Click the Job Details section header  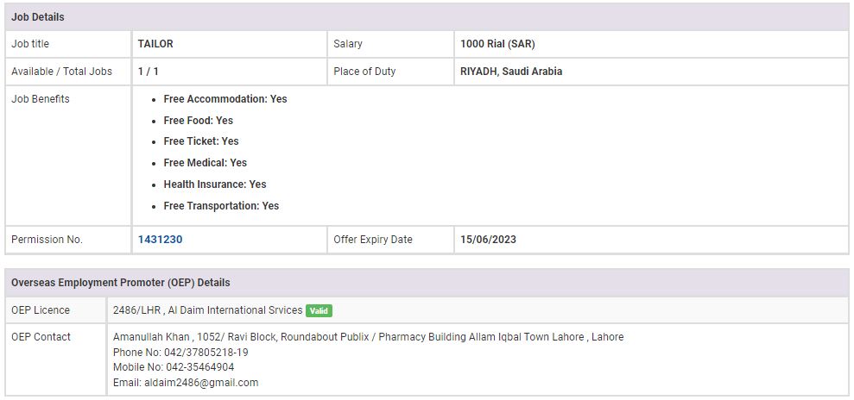coord(38,17)
